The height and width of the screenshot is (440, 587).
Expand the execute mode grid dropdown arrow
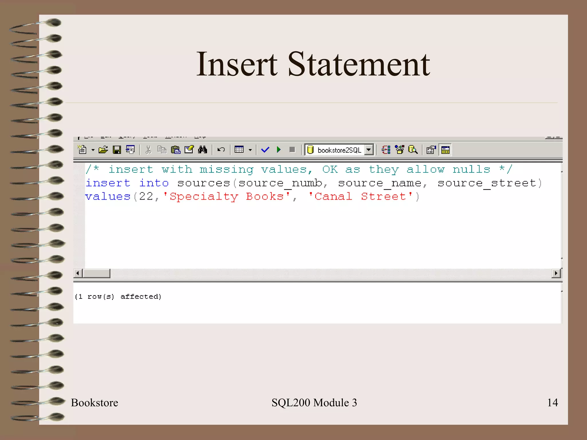click(250, 150)
